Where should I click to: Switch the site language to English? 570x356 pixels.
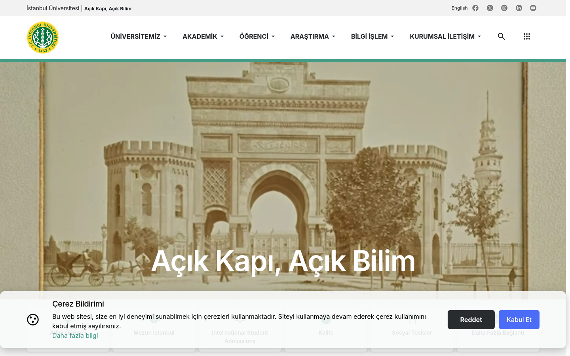pyautogui.click(x=460, y=8)
